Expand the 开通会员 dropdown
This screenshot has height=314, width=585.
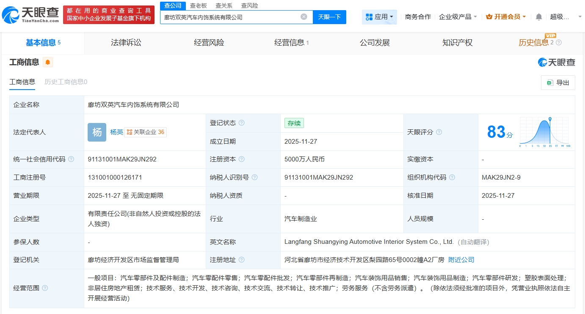[x=506, y=17]
